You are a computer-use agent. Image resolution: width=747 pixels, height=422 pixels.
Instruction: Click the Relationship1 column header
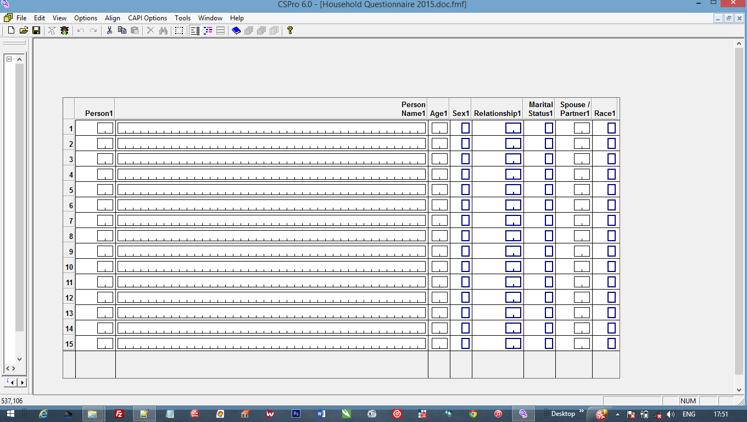pos(498,109)
